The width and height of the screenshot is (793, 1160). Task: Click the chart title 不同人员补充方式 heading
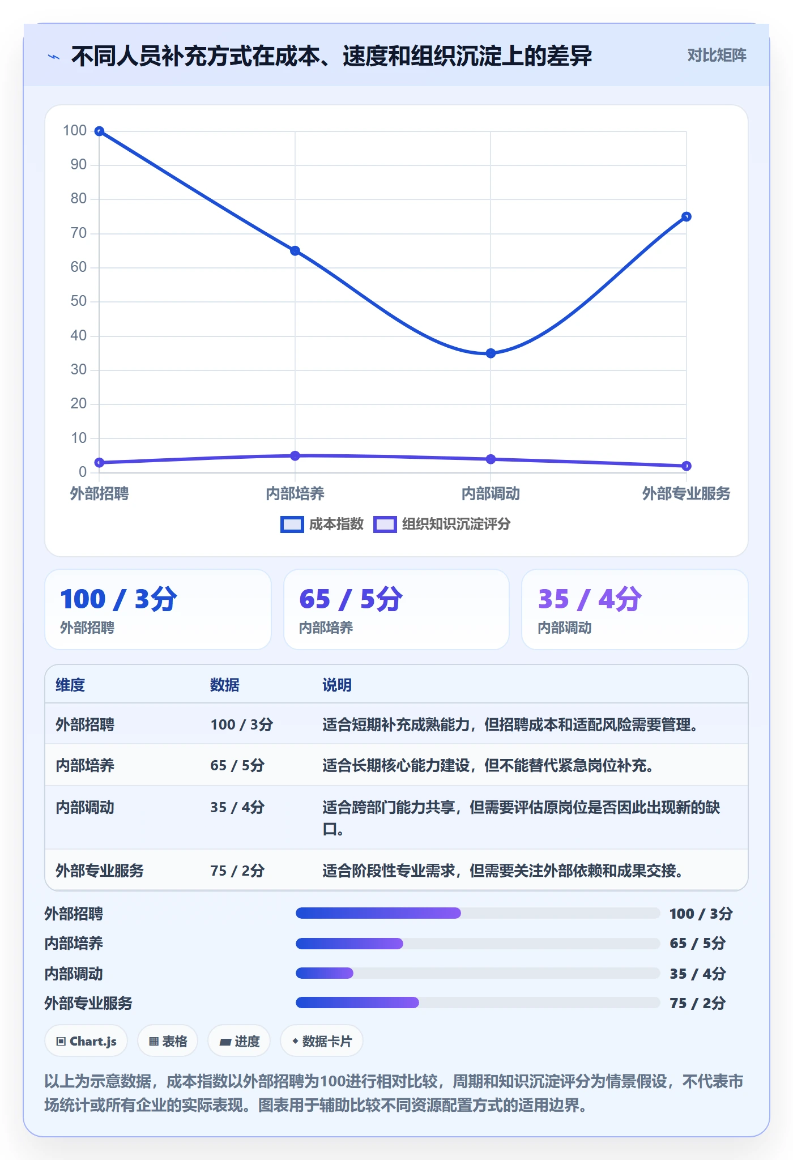coord(331,56)
